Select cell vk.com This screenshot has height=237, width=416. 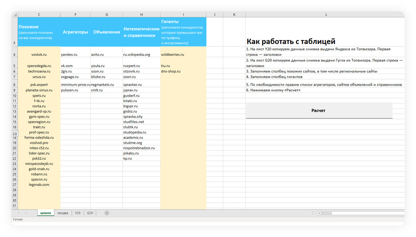click(x=75, y=63)
